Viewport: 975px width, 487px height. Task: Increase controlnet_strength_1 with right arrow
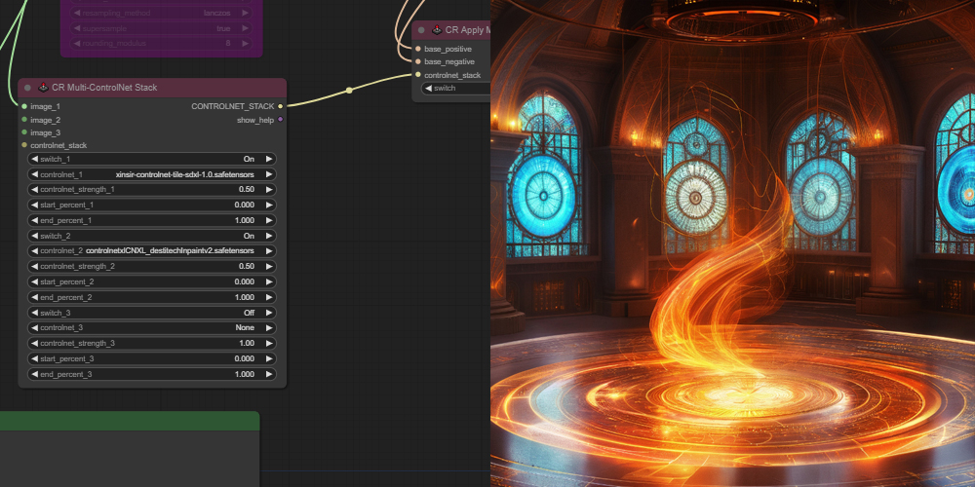coord(269,190)
